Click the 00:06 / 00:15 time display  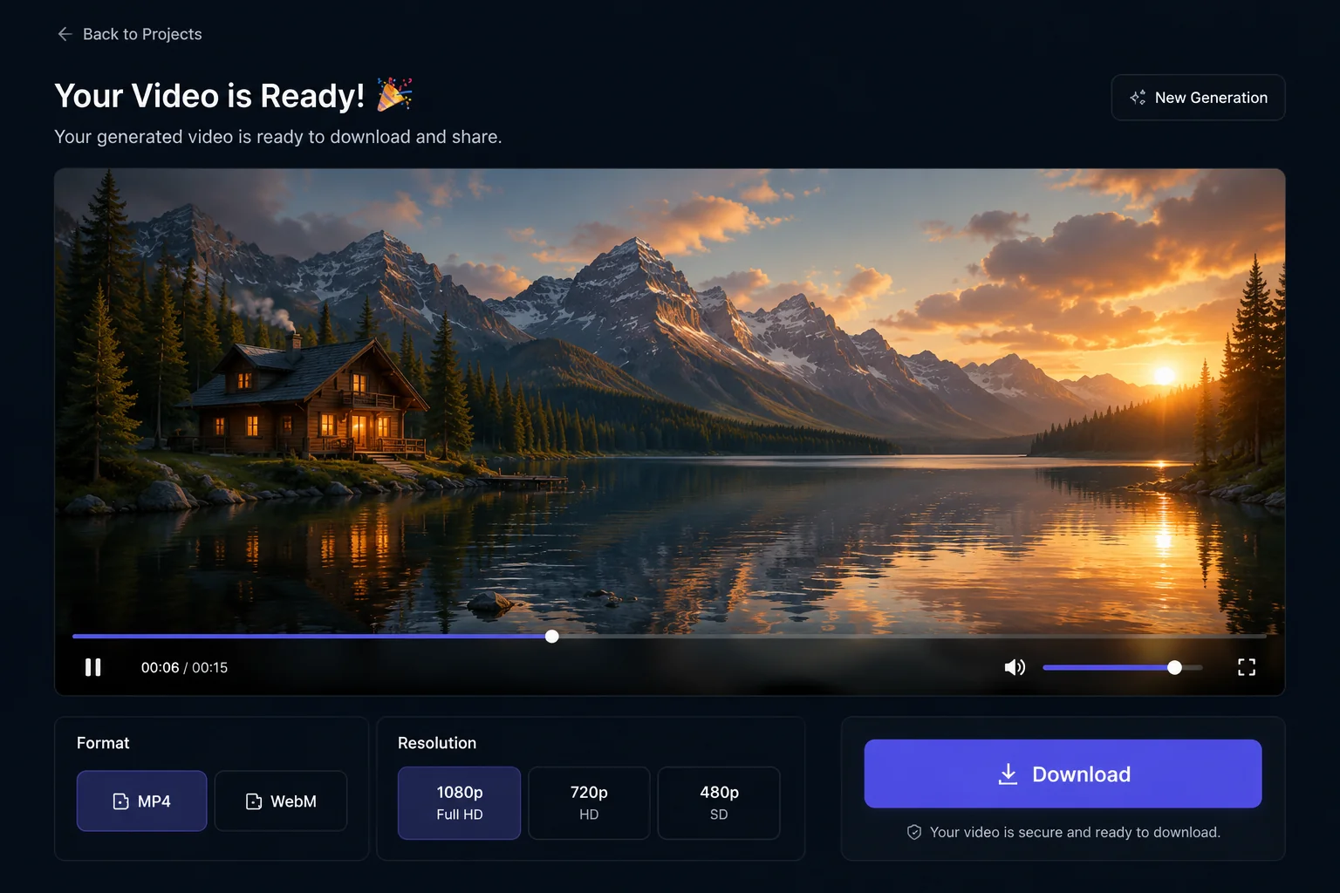[184, 667]
